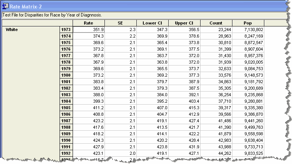
Task: Select the 1973 year row header
Action: pyautogui.click(x=66, y=30)
